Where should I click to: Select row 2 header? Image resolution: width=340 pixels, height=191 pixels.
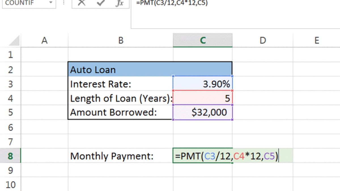coord(10,69)
